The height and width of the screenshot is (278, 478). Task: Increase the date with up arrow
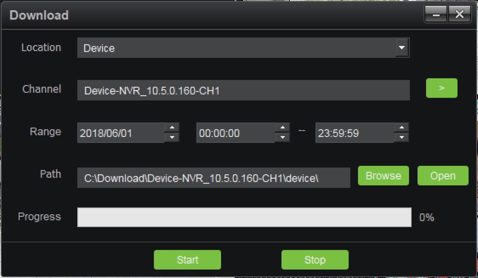coord(172,128)
